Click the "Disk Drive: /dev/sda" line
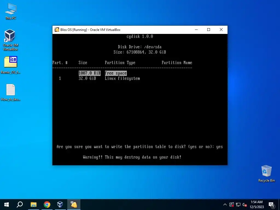Viewport: 280px width, 210px height. pos(140,47)
